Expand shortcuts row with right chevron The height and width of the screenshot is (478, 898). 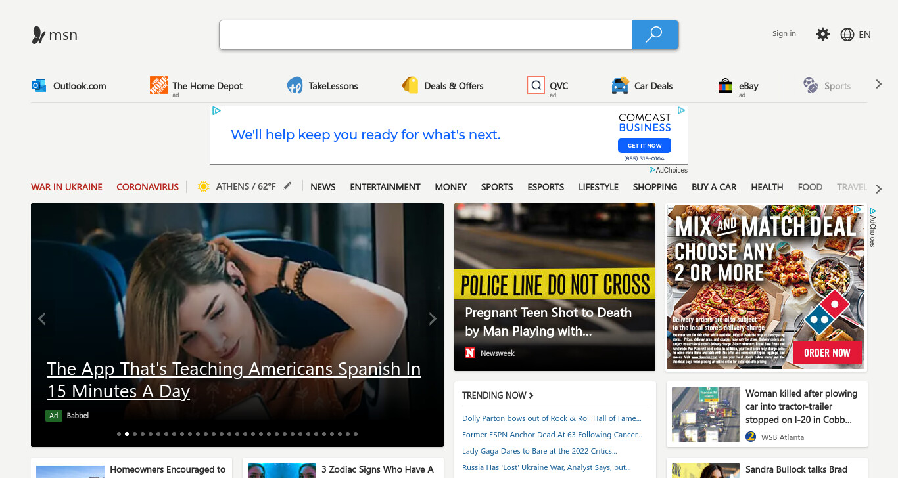point(879,85)
